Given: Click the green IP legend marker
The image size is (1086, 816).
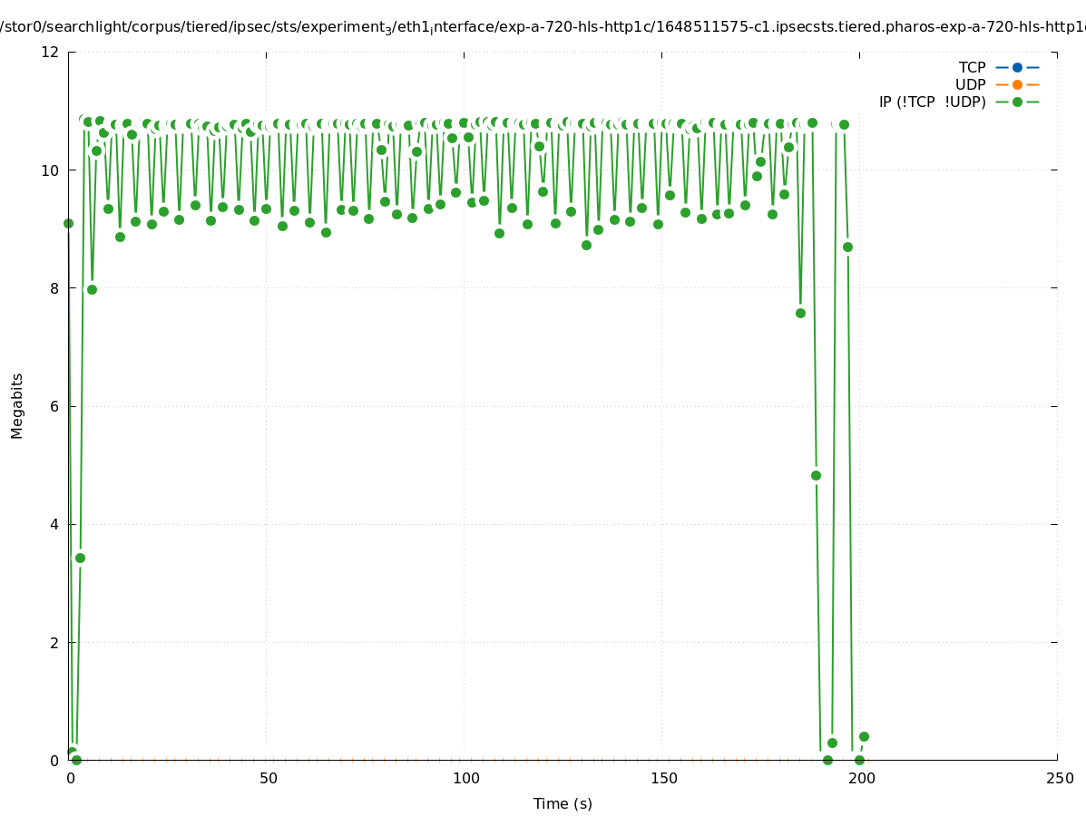Looking at the screenshot, I should 1017,102.
